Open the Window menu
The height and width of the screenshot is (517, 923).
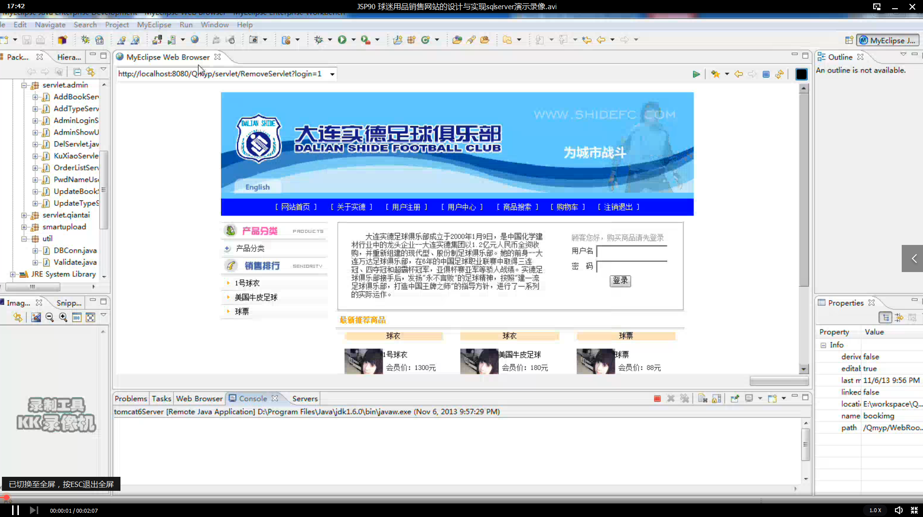click(x=215, y=25)
